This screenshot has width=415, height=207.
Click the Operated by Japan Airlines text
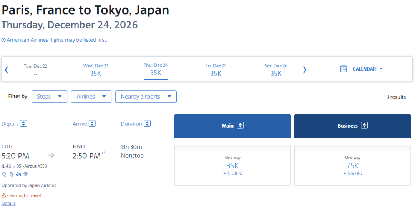tap(29, 186)
